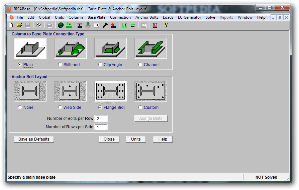Click the Number of Bolts per Row field

[101, 119]
